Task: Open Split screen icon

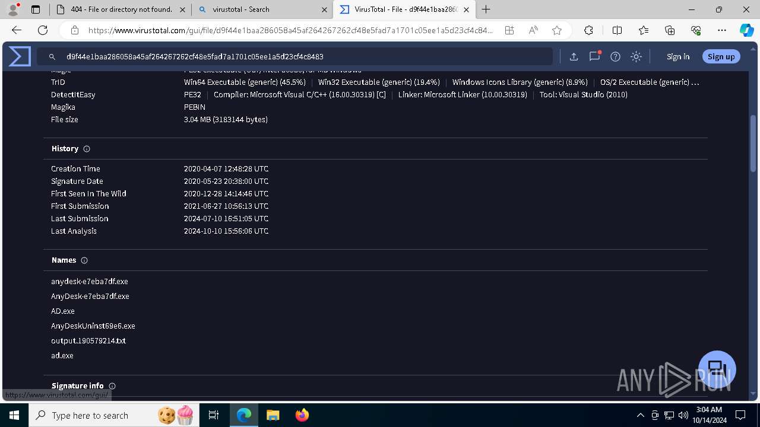Action: coord(617,30)
